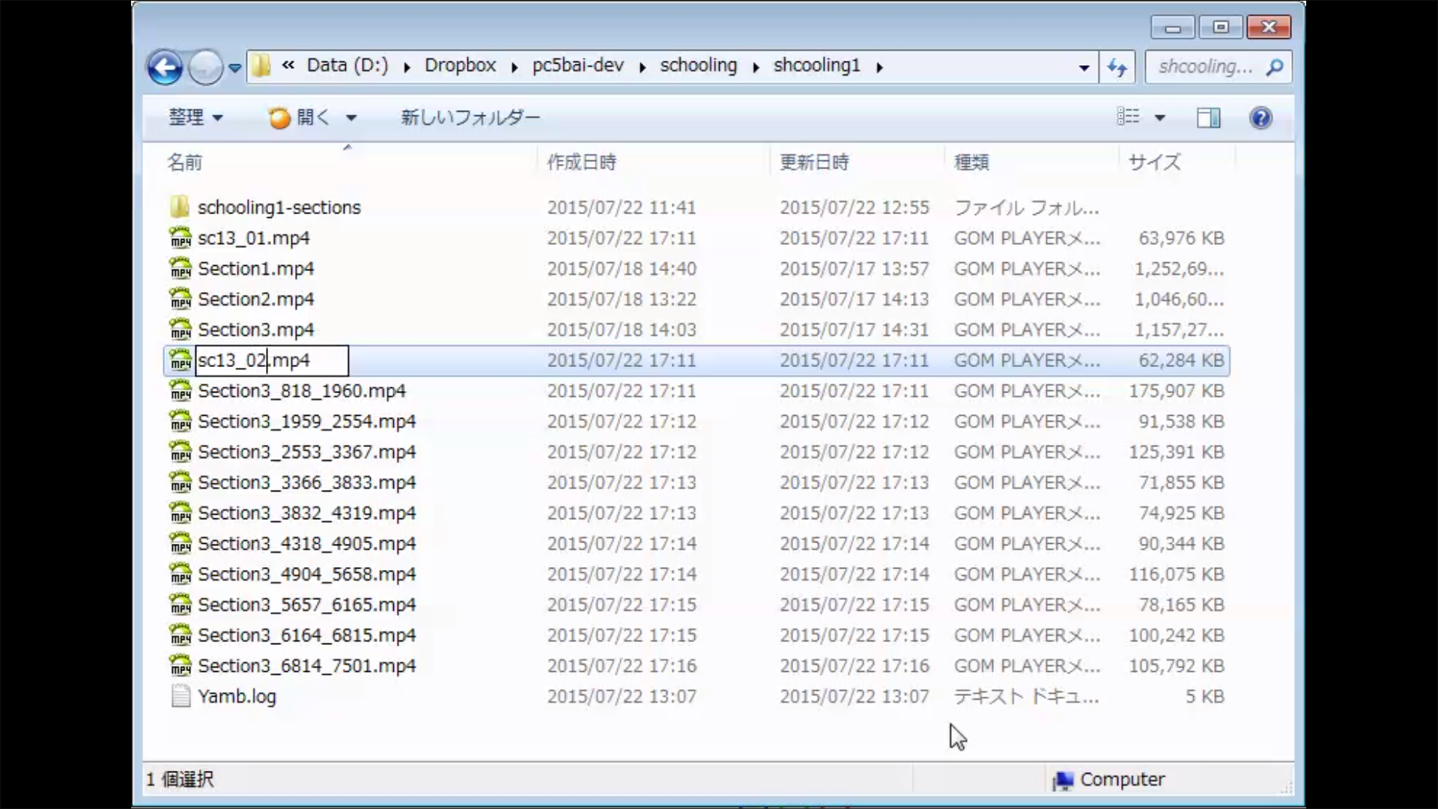Click the Dropbox breadcrumb in address bar
This screenshot has height=809, width=1438.
tap(460, 66)
